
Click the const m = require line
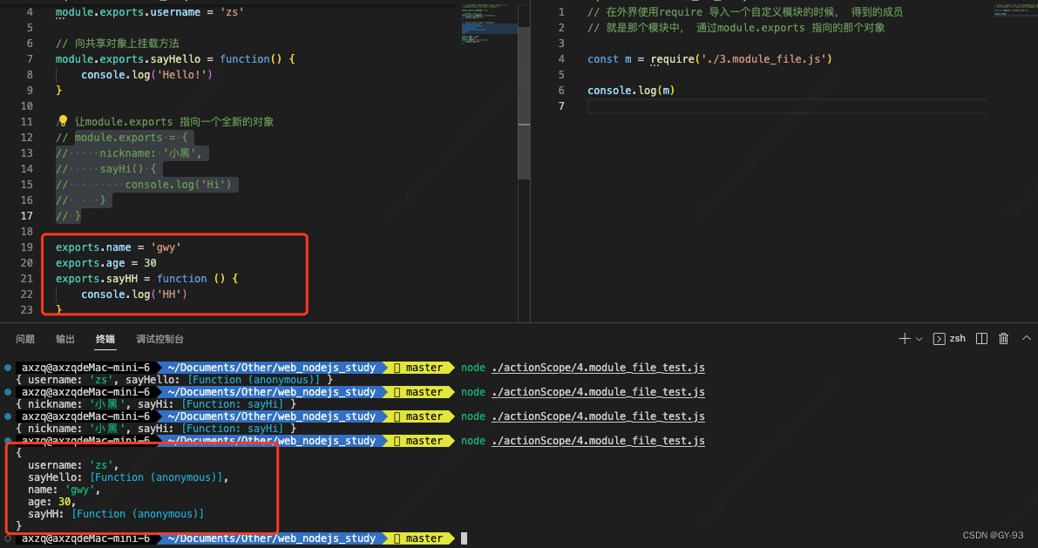click(x=709, y=59)
